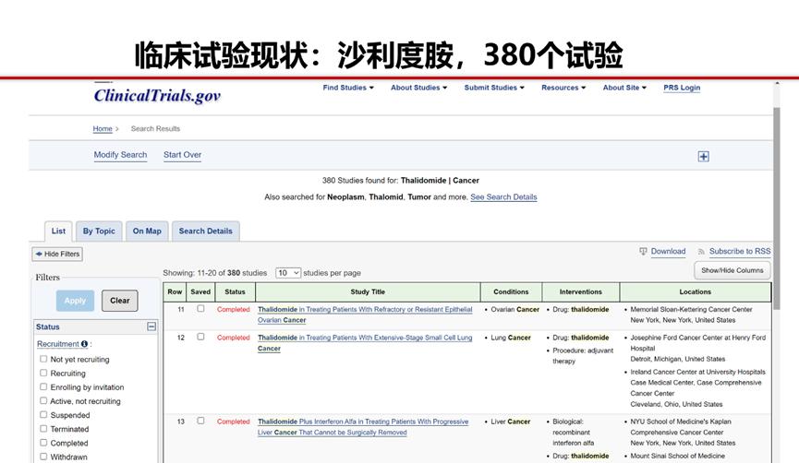
Task: Click the Completed status in row 11
Action: point(234,309)
